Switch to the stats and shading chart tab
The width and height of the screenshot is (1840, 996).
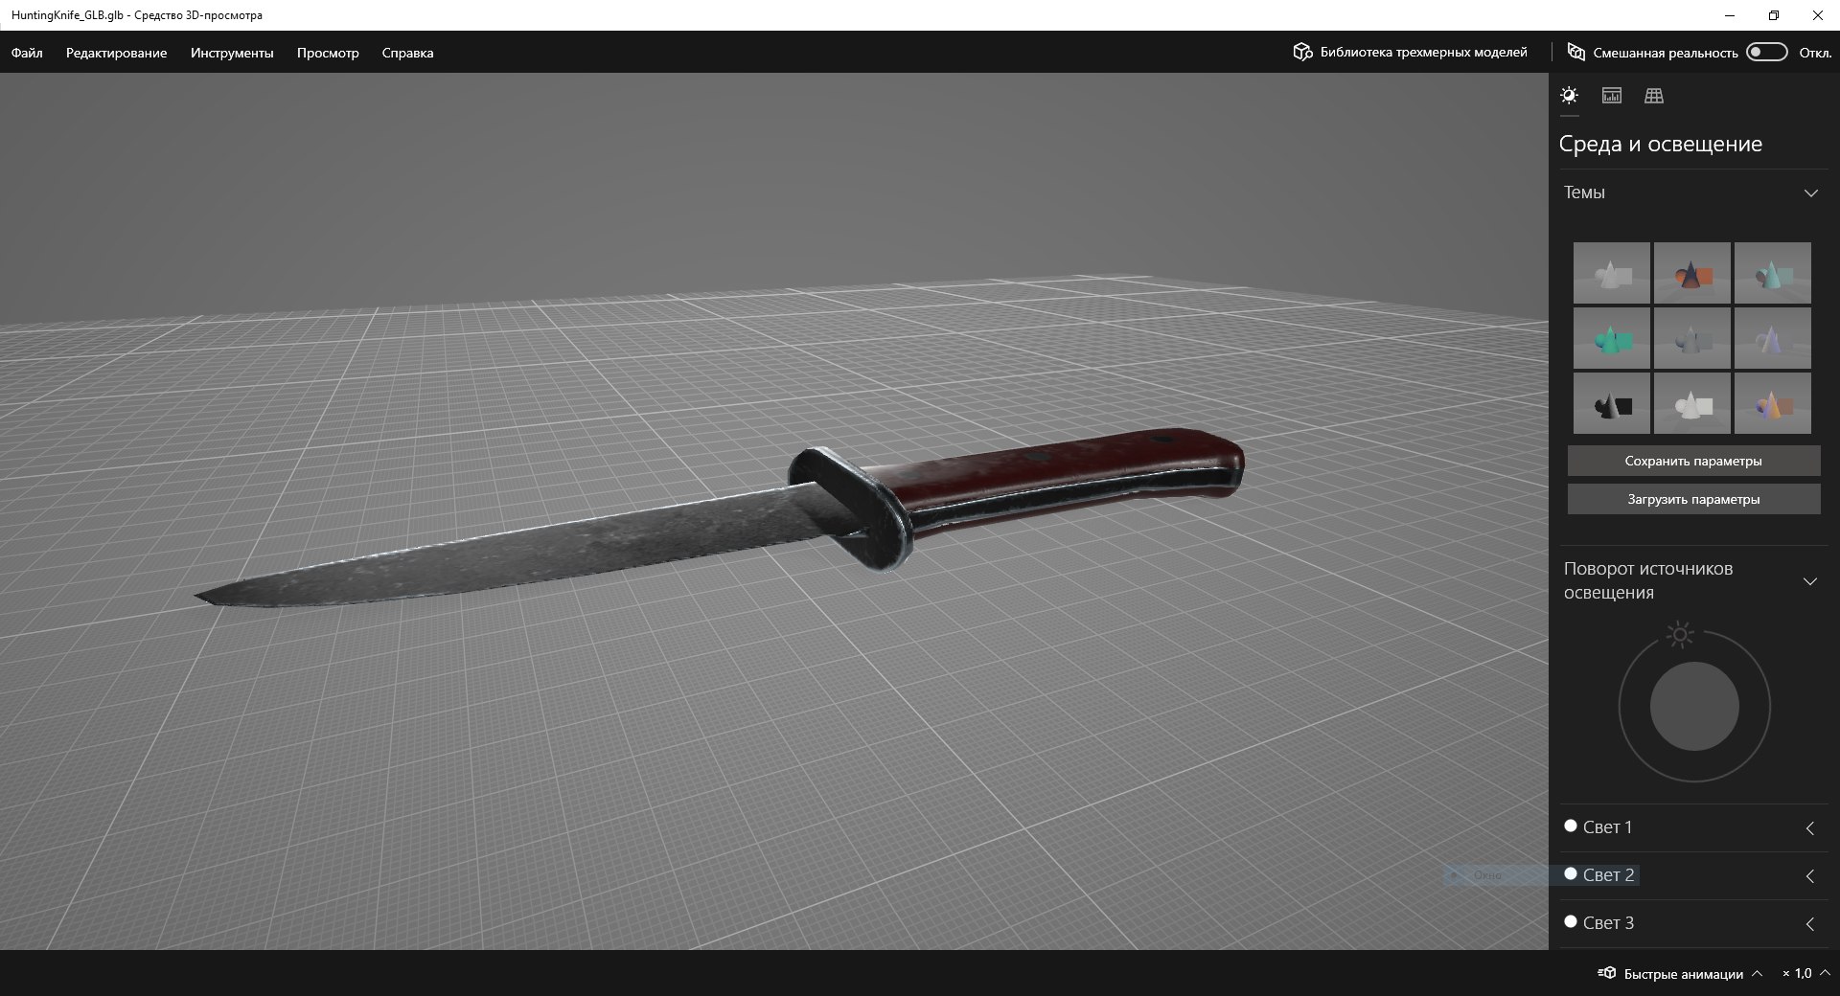coord(1612,96)
